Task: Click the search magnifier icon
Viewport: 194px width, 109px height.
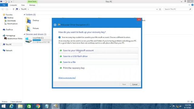Action: point(190,9)
